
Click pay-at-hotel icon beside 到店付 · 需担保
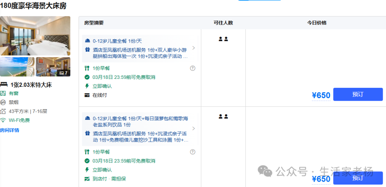click(x=87, y=179)
